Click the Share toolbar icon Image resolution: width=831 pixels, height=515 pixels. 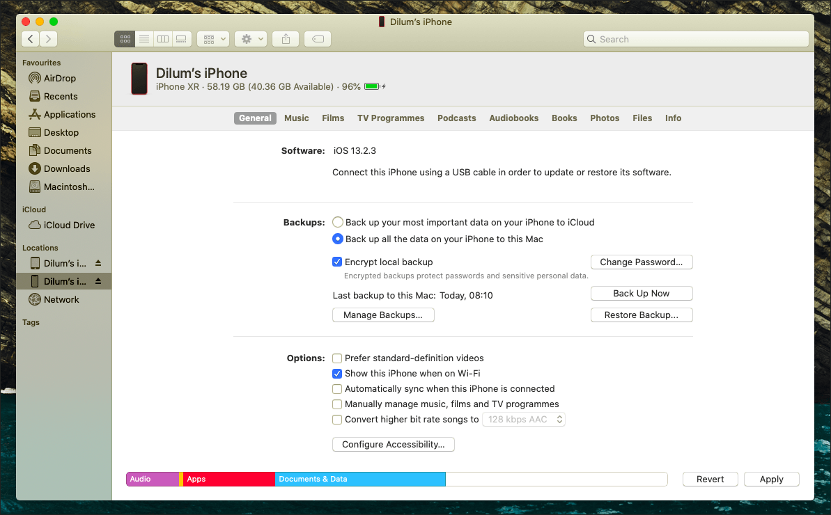pyautogui.click(x=286, y=39)
